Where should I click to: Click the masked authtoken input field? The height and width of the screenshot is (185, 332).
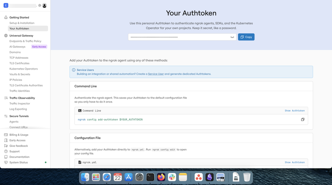(182, 37)
